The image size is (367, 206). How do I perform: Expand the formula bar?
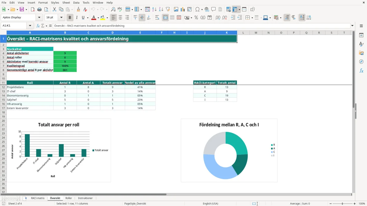click(x=352, y=26)
